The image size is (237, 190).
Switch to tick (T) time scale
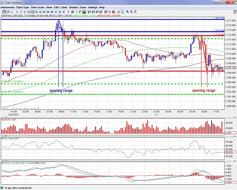point(17,12)
